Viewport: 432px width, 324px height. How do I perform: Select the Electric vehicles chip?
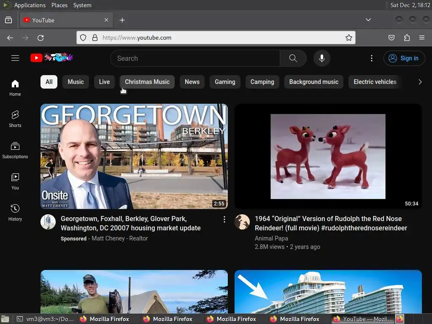pos(375,82)
